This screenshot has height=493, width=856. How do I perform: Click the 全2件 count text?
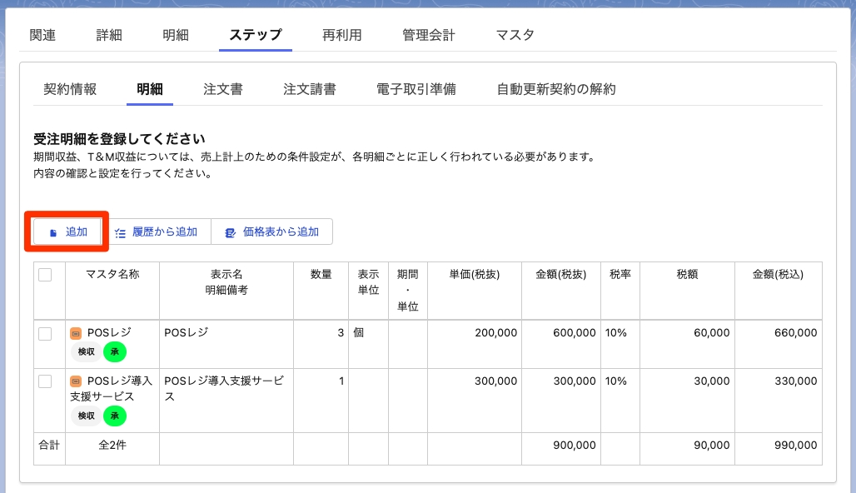click(112, 446)
